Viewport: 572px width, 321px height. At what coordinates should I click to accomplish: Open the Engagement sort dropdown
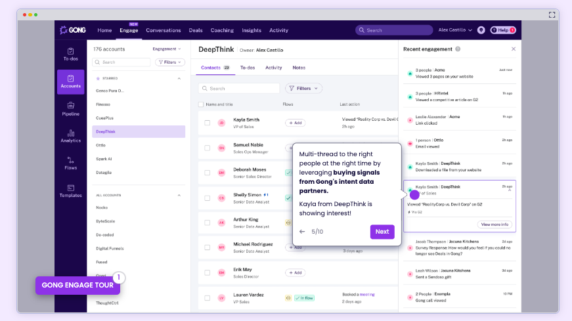tap(167, 49)
